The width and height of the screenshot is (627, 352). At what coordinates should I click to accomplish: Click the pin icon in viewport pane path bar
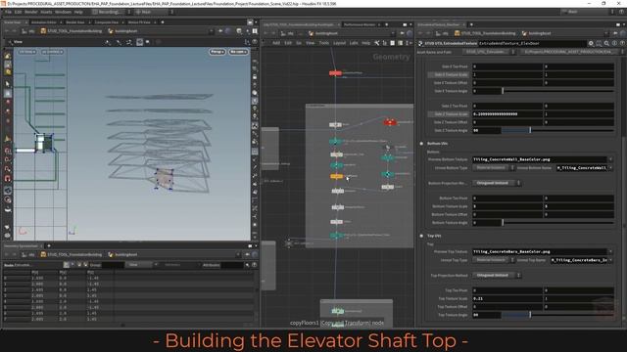(221, 31)
